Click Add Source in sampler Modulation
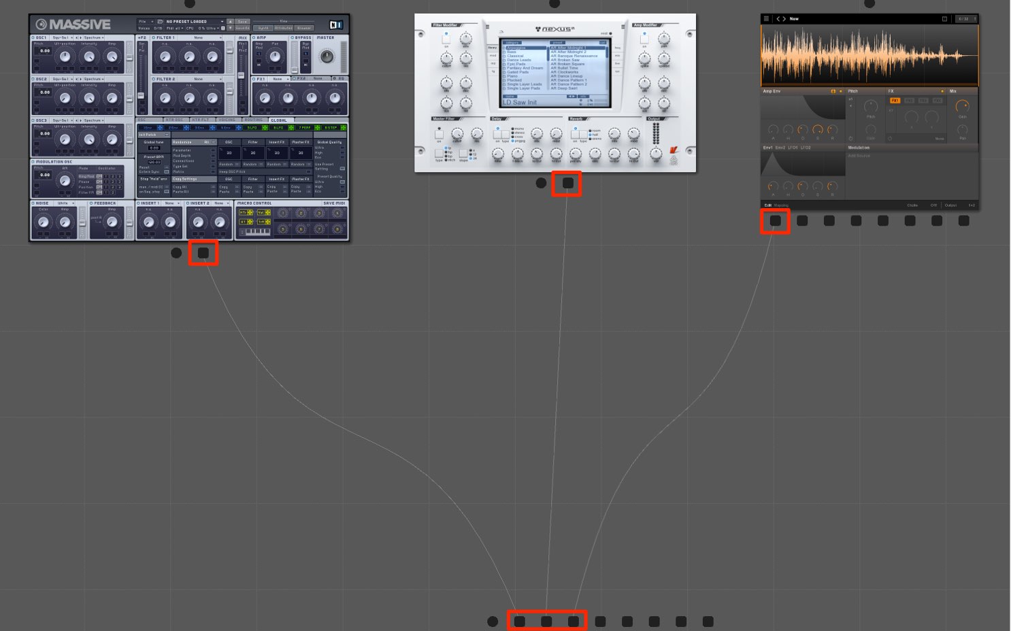Image resolution: width=1011 pixels, height=631 pixels. coord(859,156)
